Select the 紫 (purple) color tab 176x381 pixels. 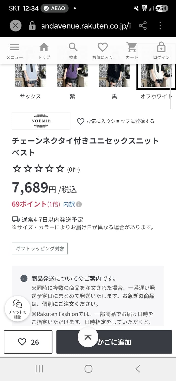point(72,76)
